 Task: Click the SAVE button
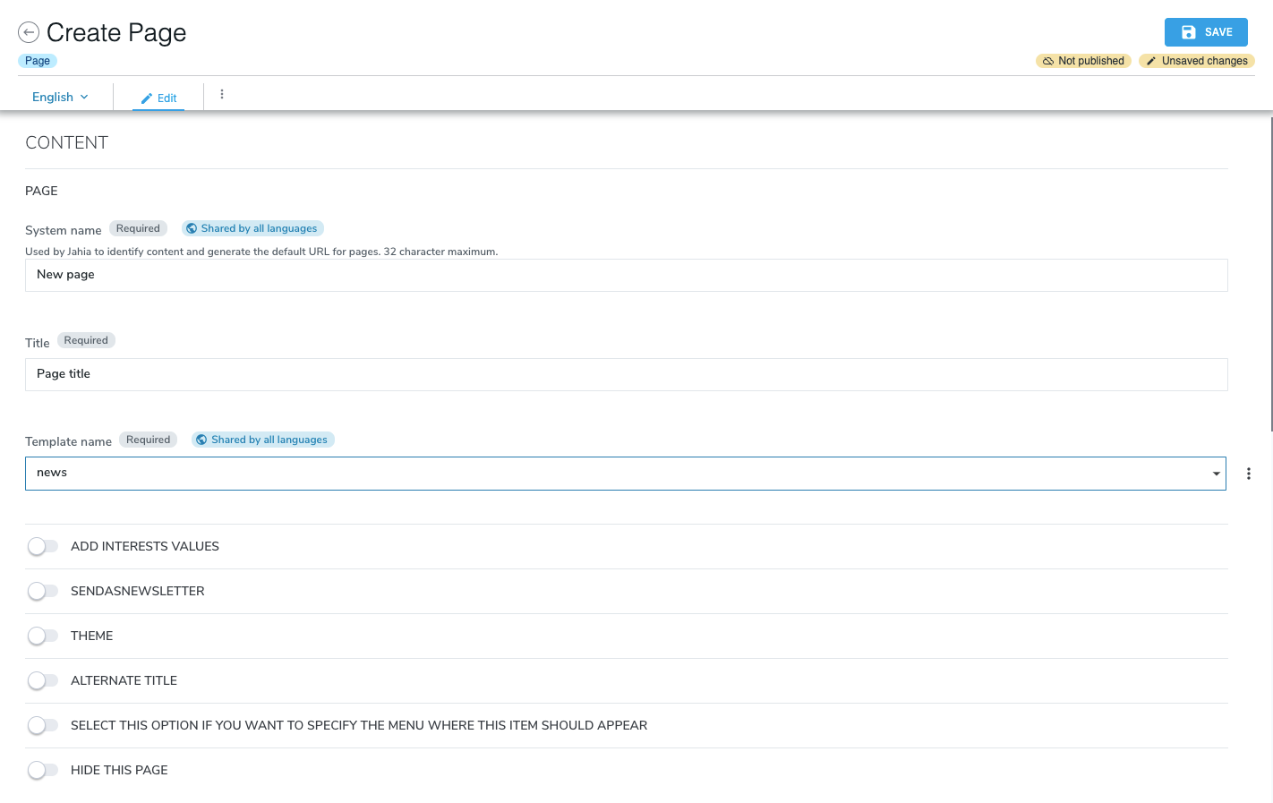coord(1206,31)
